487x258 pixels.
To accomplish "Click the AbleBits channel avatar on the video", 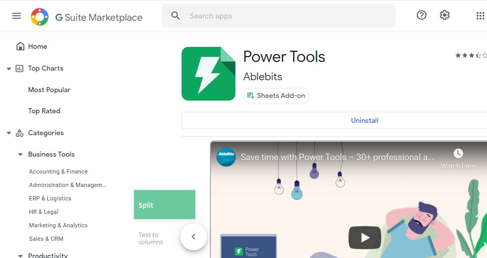I will click(x=226, y=157).
